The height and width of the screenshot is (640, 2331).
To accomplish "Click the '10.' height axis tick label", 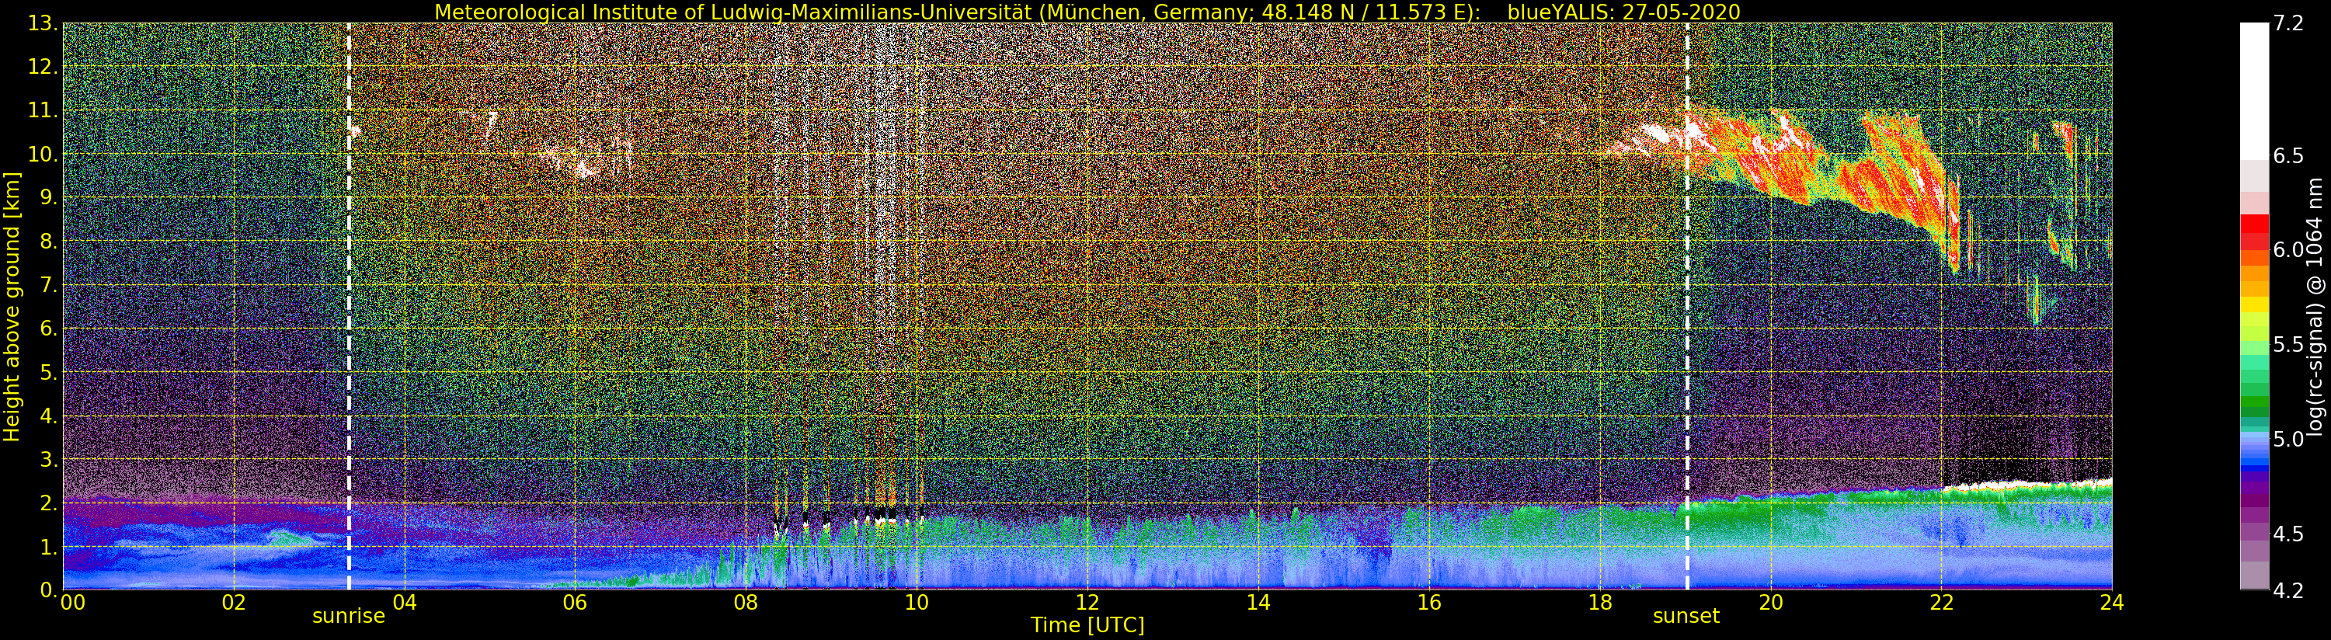I will (43, 154).
